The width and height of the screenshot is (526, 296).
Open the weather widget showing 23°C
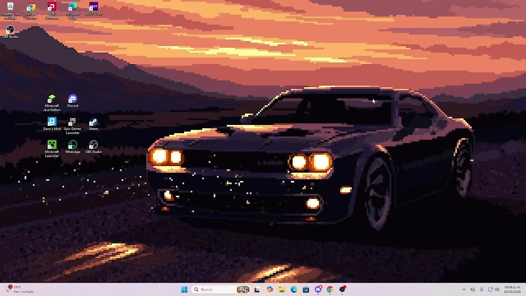[20, 289]
